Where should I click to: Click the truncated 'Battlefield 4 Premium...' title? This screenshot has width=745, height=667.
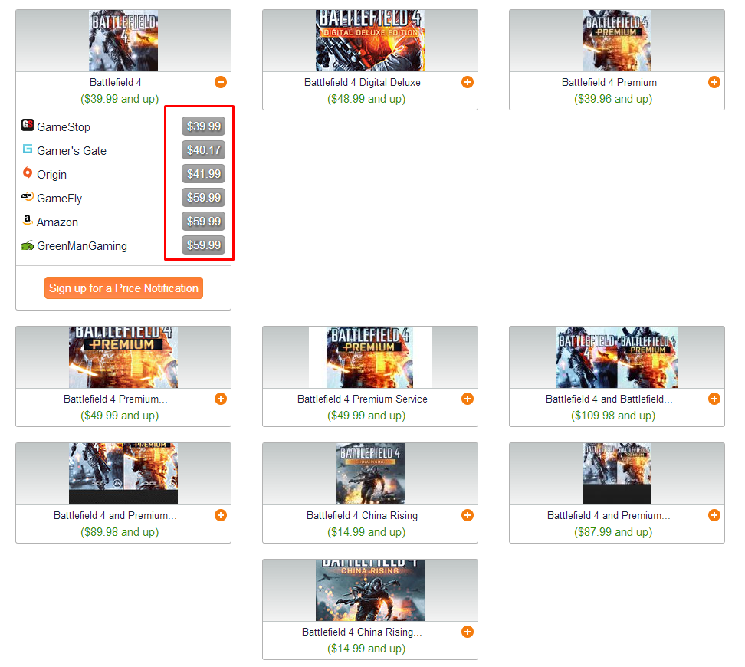coord(116,399)
